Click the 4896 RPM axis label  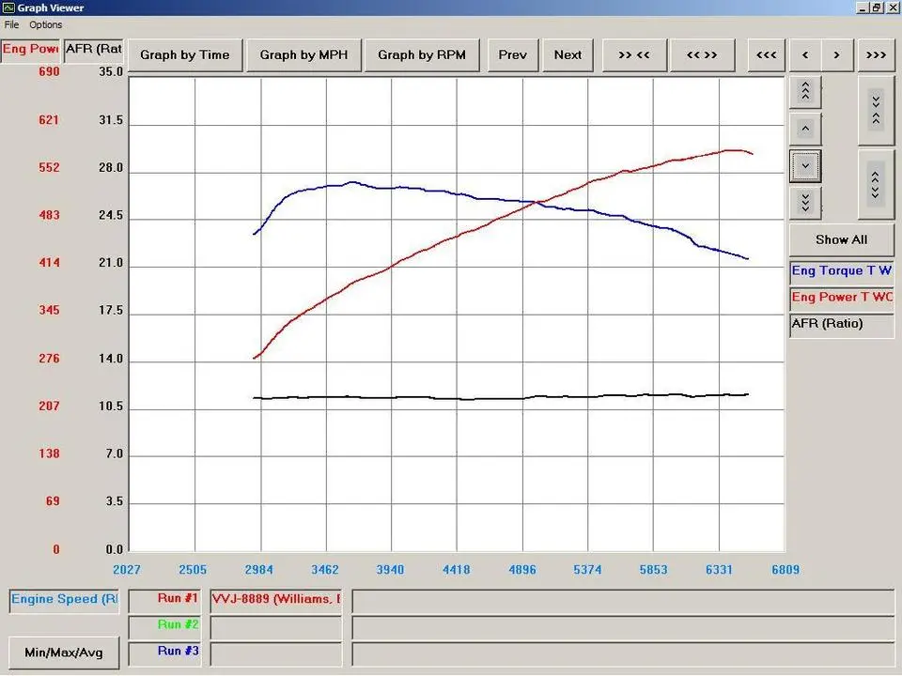tap(521, 570)
